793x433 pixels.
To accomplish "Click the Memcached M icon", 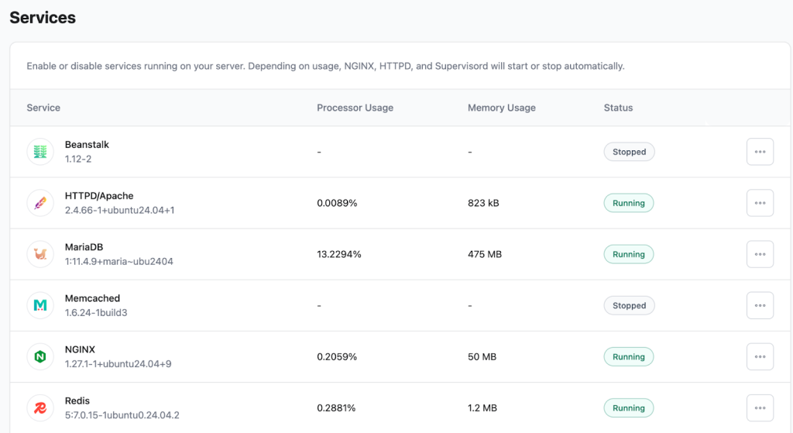I will click(40, 305).
